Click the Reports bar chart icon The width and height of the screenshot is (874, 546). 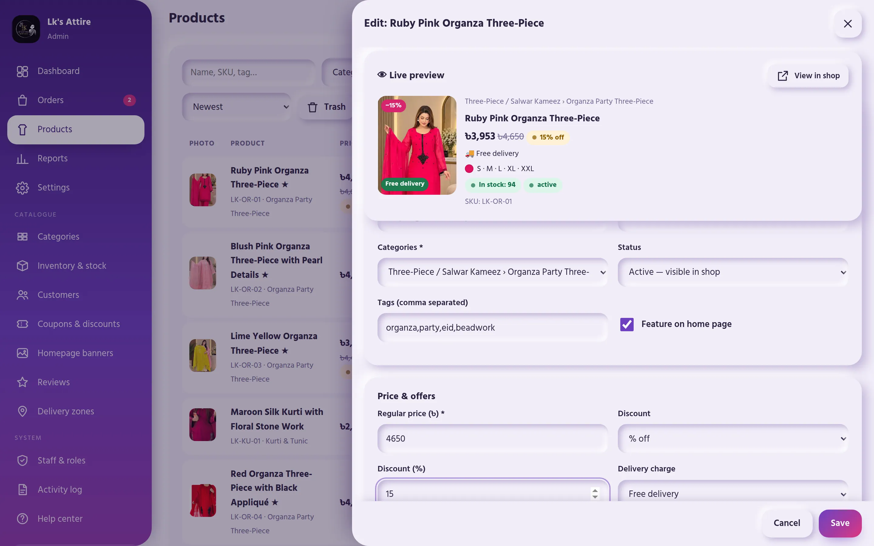click(x=22, y=159)
